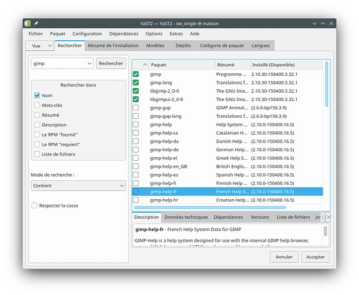
Task: Sort by Résumé column header
Action: tap(232, 64)
